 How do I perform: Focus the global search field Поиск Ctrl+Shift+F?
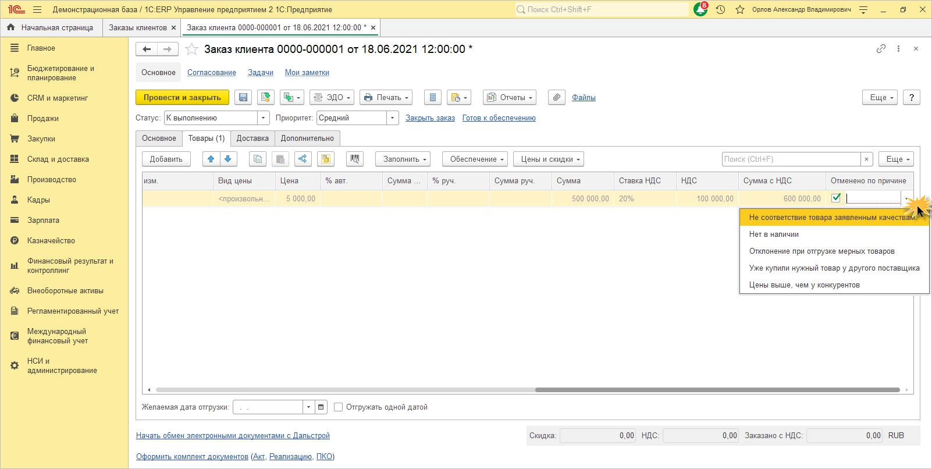pos(602,9)
